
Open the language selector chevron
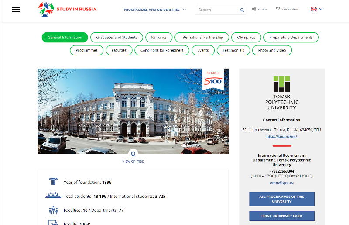pyautogui.click(x=321, y=9)
